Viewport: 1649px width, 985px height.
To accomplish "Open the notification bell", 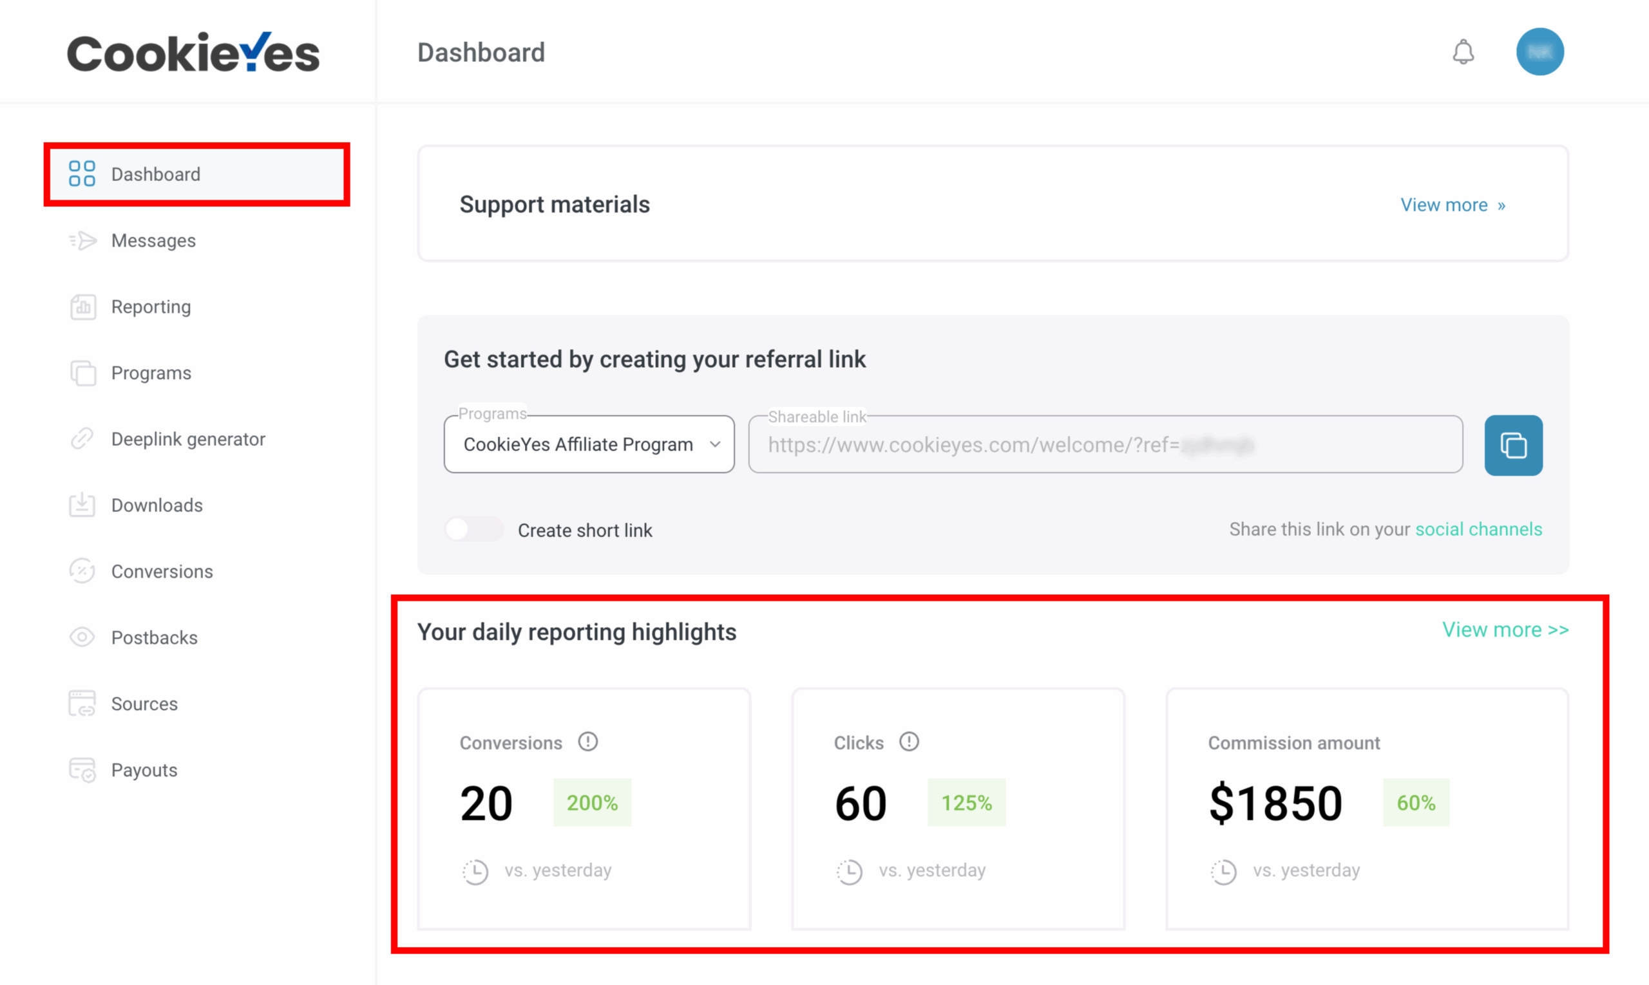I will click(1463, 52).
